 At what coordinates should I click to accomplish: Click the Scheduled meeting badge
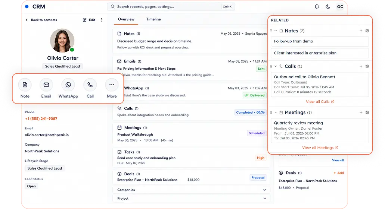coord(257,133)
